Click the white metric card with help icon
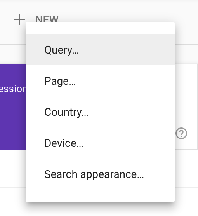Viewport: 198px width, 216px height. pos(186,106)
